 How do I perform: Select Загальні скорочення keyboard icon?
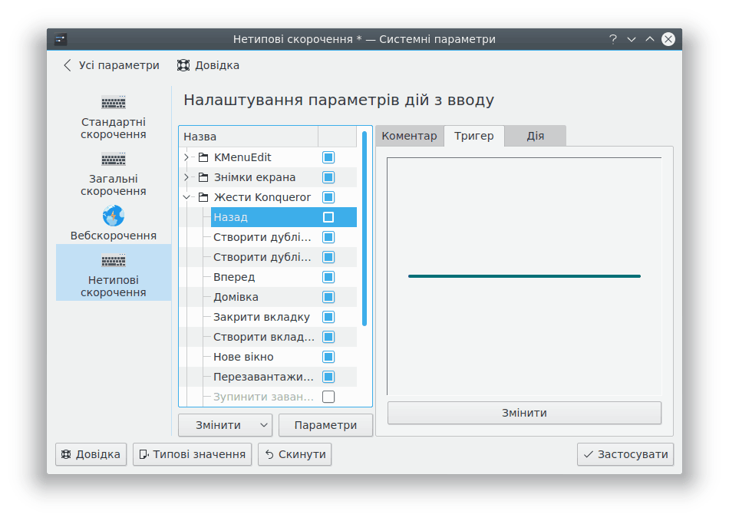pos(114,160)
